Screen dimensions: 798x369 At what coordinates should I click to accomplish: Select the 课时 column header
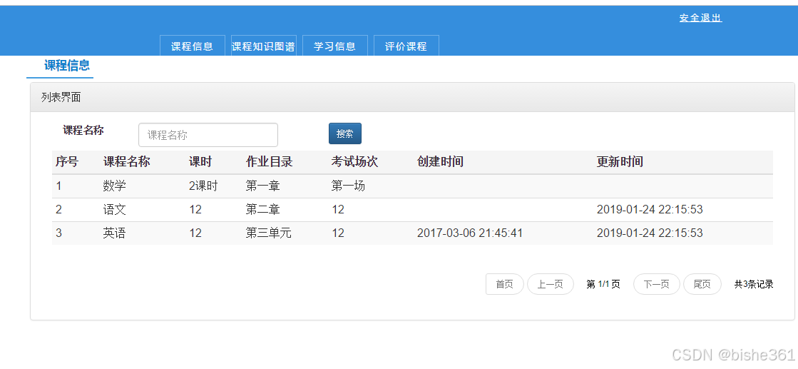point(200,162)
